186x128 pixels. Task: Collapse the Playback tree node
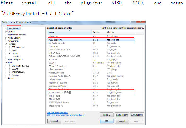[6, 44]
